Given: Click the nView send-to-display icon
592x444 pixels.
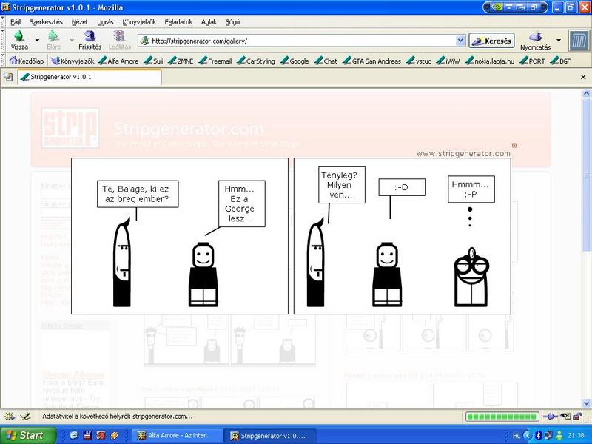Looking at the screenshot, I should pos(521,7).
